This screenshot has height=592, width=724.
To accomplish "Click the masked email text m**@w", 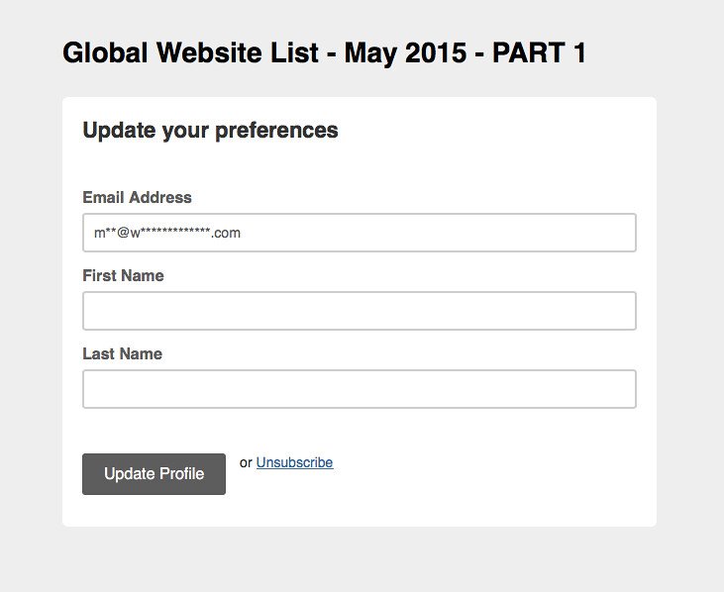I will point(117,234).
